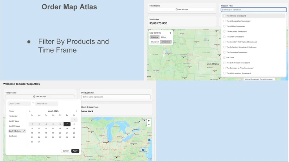Check The Draft Snowboard
Screen dimensions: 289x162
[x=224, y=37]
